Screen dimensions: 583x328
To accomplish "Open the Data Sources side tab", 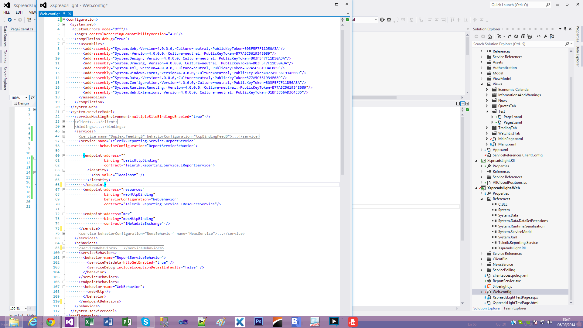I will click(x=5, y=36).
